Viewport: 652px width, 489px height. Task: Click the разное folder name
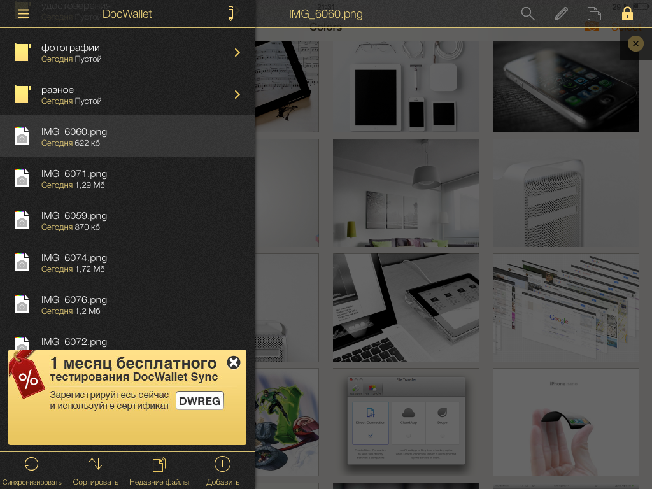(57, 90)
